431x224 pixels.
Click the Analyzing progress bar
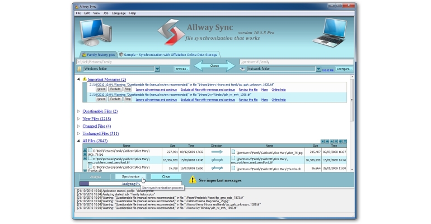click(x=130, y=184)
